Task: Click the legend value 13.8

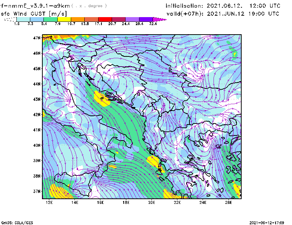Action: (85, 24)
